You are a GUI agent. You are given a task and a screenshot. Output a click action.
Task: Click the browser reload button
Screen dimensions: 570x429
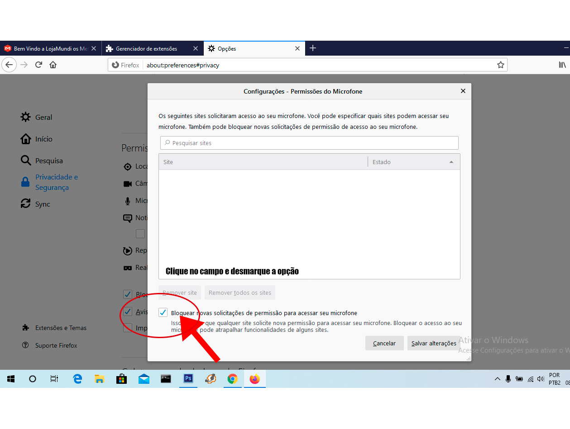(38, 65)
